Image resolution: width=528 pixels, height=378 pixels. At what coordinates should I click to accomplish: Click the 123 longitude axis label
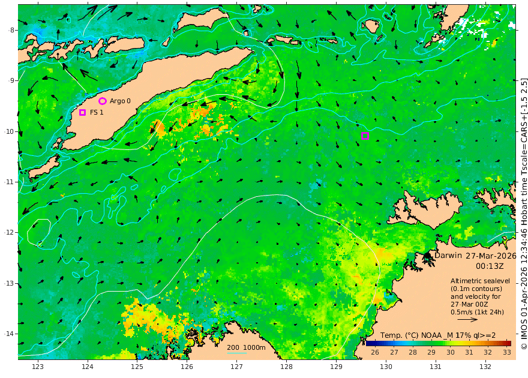[x=38, y=367]
